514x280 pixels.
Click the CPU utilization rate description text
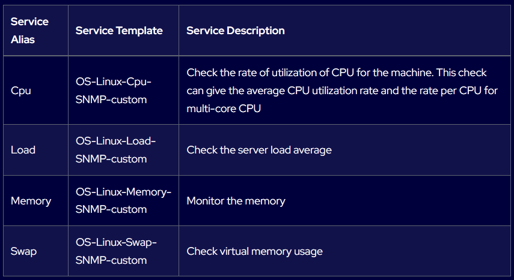(x=342, y=91)
